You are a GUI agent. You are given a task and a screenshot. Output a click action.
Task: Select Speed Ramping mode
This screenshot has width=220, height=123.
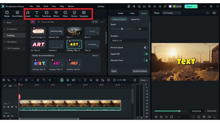(x=136, y=19)
